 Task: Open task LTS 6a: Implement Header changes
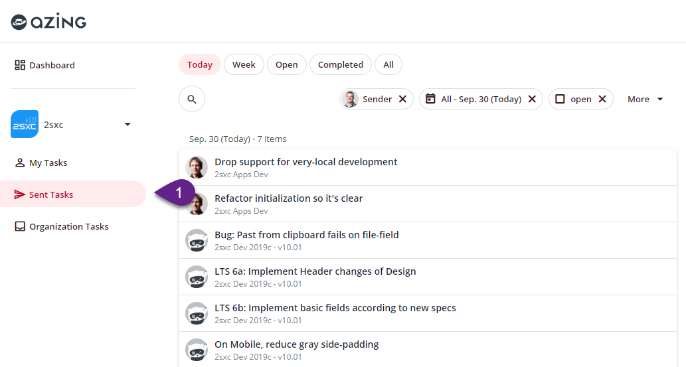[x=315, y=271]
